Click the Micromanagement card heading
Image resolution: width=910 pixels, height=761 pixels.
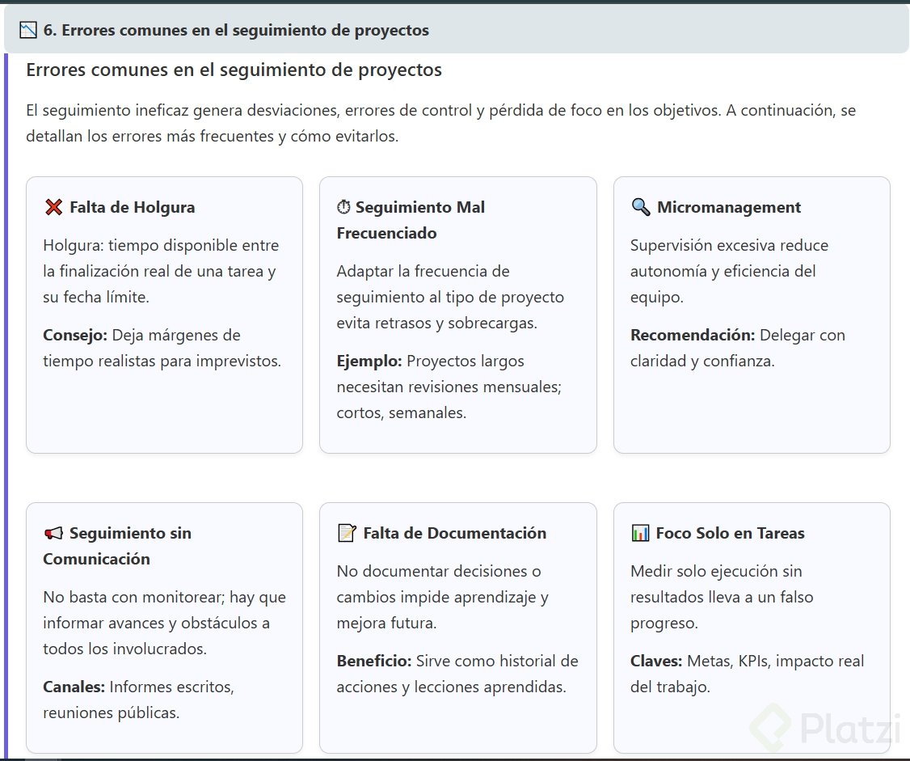point(728,207)
